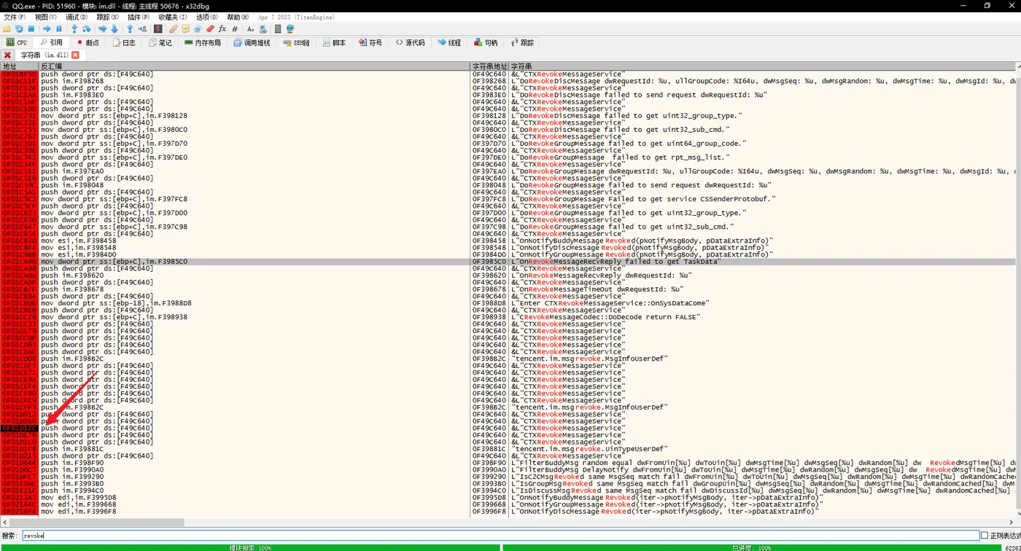Click the 字符串地址 column header
This screenshot has height=551, width=1021.
[489, 66]
